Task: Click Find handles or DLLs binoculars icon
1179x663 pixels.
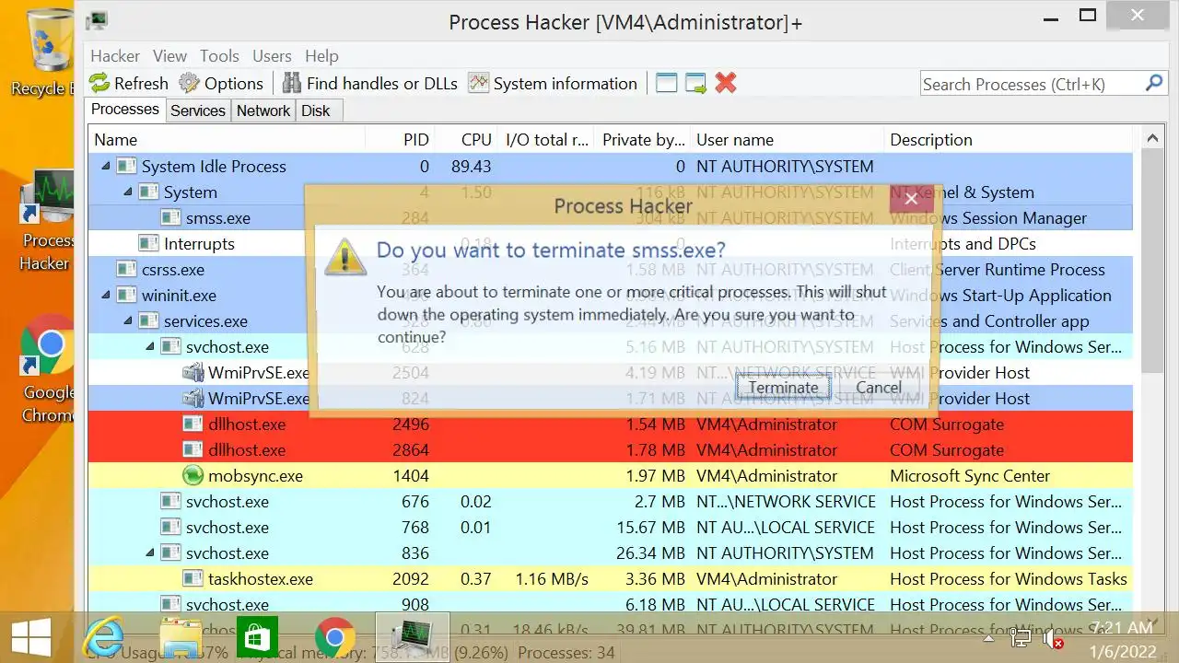Action: tap(292, 83)
